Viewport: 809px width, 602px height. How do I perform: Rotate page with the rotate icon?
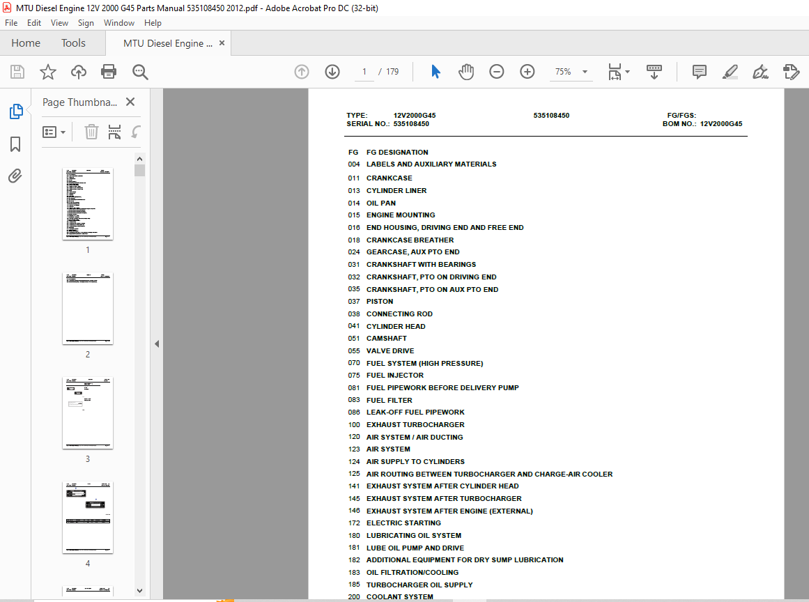[136, 132]
